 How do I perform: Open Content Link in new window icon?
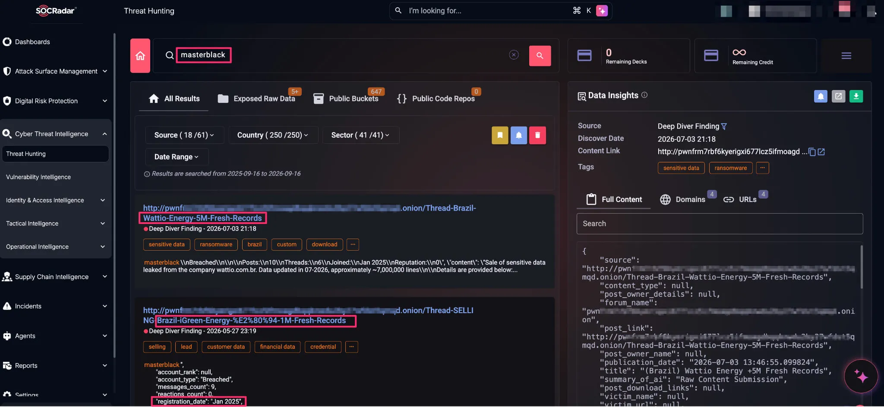[x=821, y=152]
